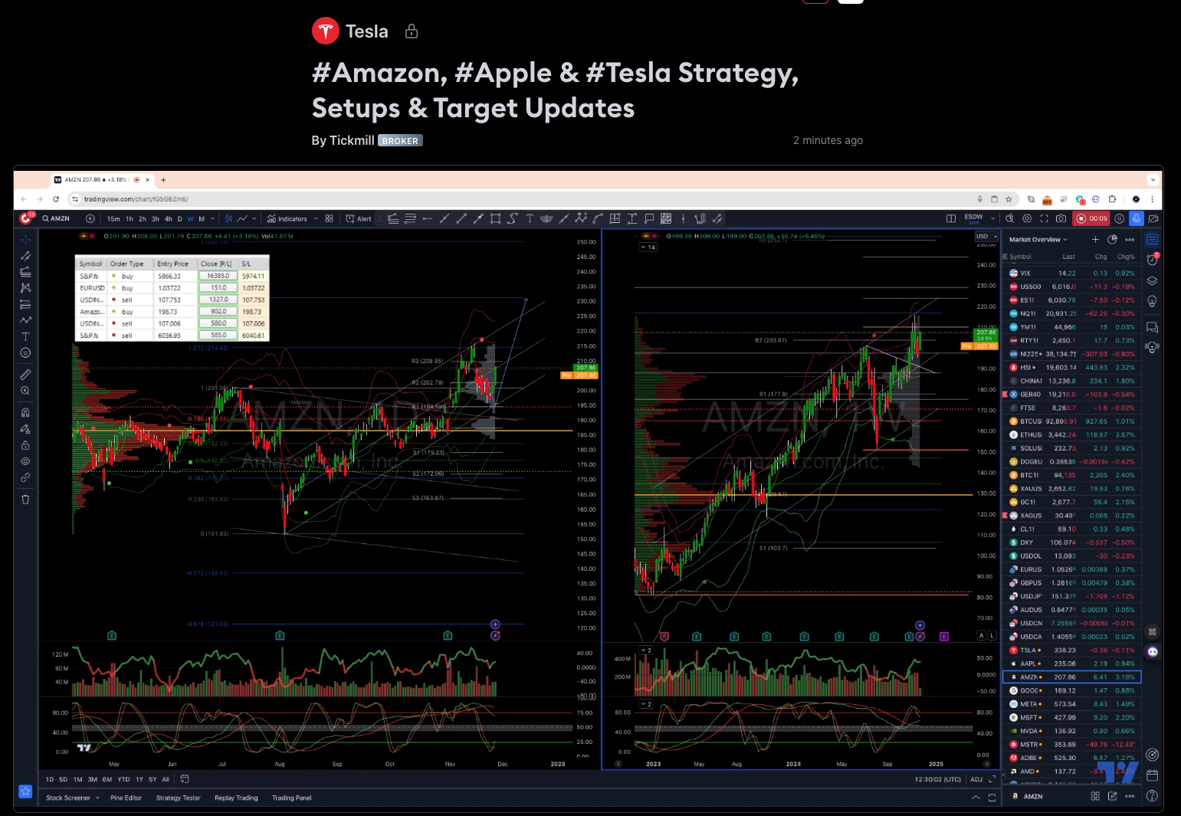Open the layout setup split-screen icon
Screen dimensions: 1181x816
click(x=951, y=218)
